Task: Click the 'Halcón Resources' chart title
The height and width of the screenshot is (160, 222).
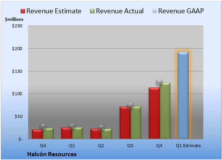Action: click(52, 154)
